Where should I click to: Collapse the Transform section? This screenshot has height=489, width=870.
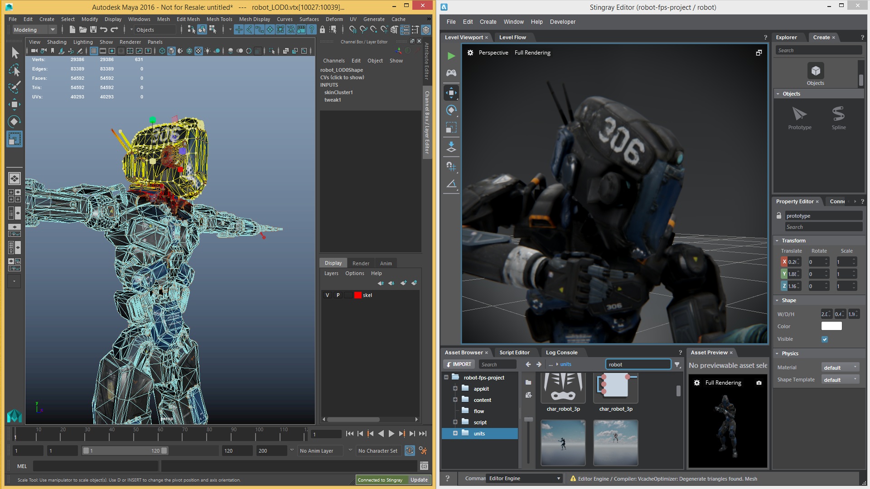778,241
